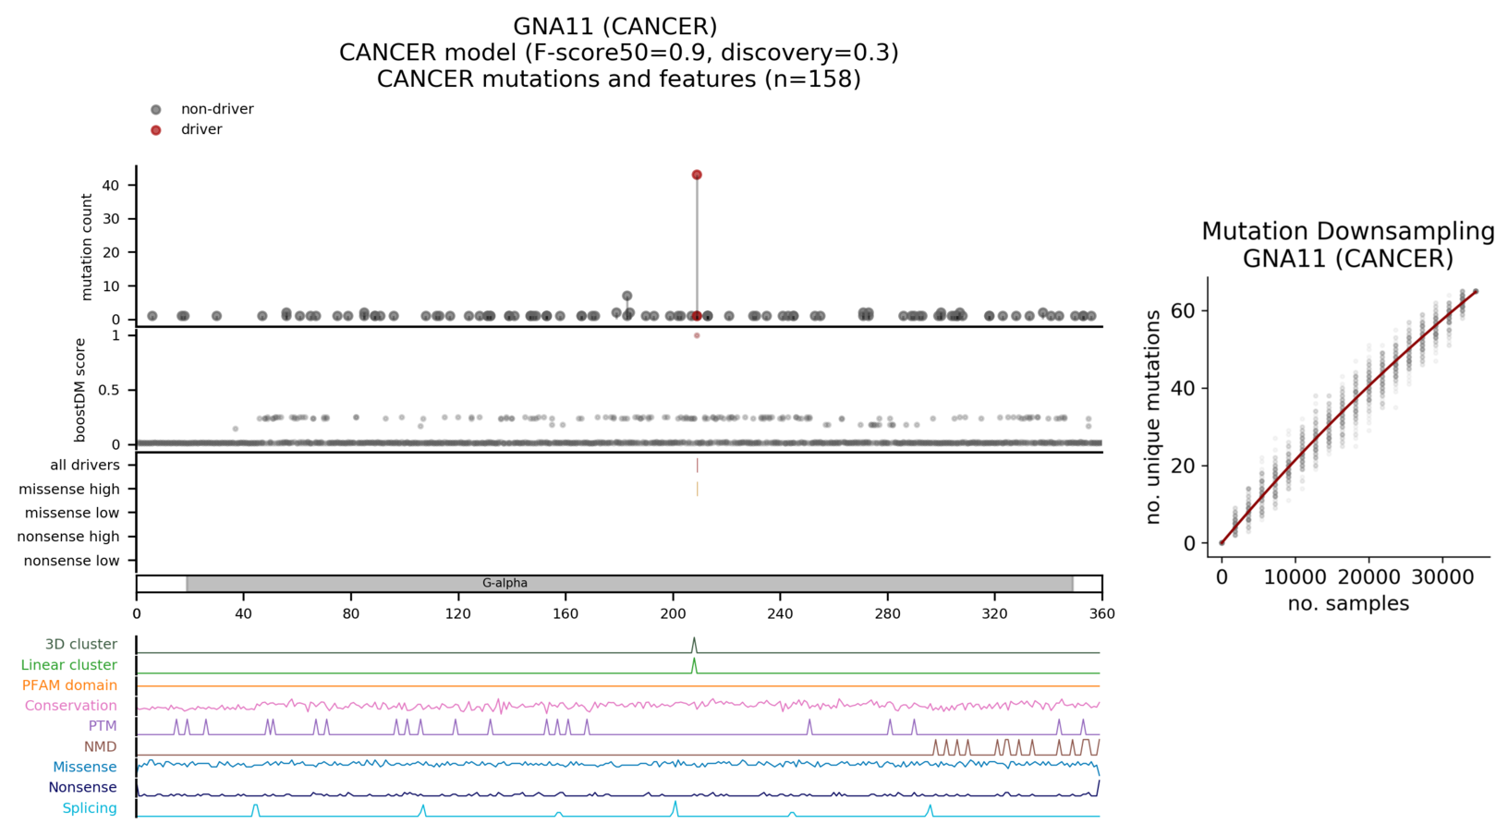Select the 'nonsense low' row label
The height and width of the screenshot is (836, 1508).
(71, 561)
